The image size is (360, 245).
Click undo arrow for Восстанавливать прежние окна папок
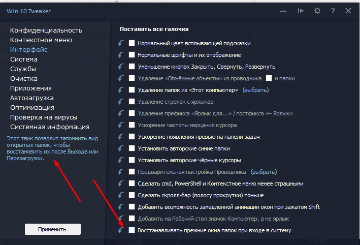coord(121,230)
